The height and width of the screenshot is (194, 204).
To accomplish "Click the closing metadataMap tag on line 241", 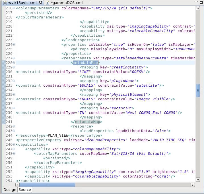I will point(88,122).
